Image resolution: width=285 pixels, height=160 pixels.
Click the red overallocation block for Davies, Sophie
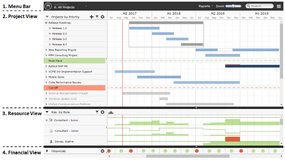tap(233, 139)
